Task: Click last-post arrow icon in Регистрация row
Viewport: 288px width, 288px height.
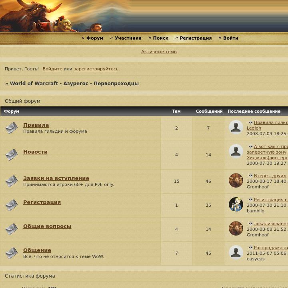Action: point(250,200)
